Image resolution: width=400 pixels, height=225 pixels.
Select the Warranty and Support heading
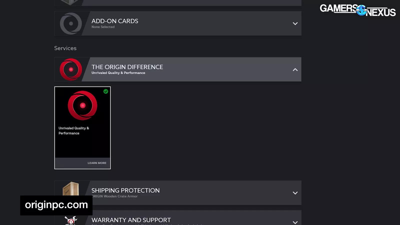tap(131, 220)
